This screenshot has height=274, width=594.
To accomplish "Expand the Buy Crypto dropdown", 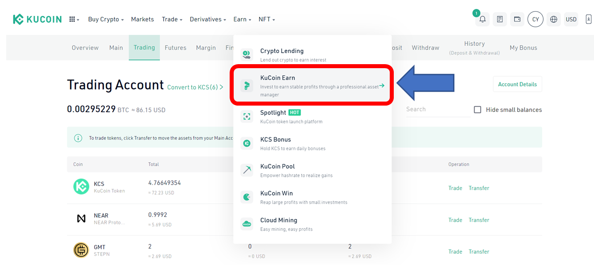I will 106,19.
